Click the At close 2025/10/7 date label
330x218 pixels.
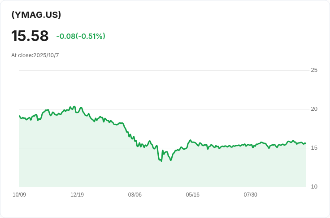(35, 55)
